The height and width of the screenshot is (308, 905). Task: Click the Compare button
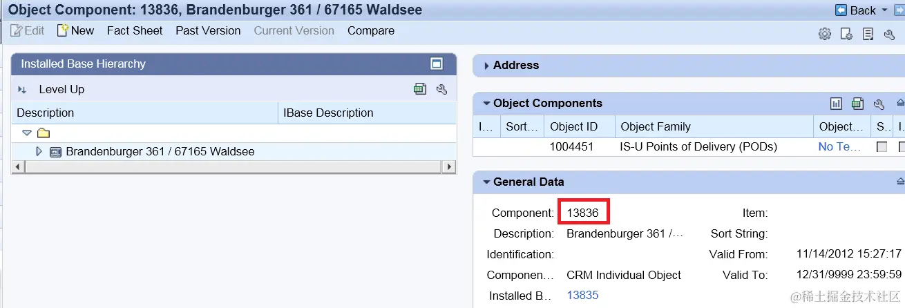click(371, 30)
